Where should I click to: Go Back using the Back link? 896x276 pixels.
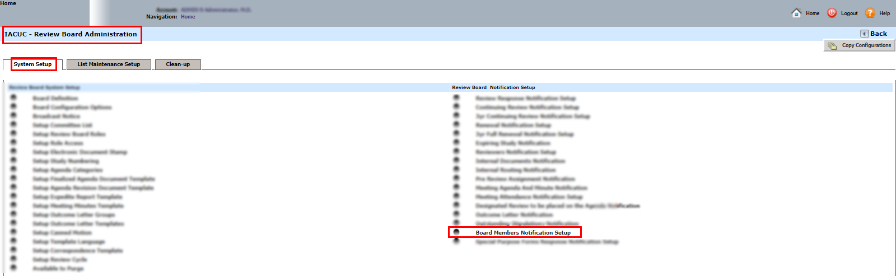tap(879, 34)
